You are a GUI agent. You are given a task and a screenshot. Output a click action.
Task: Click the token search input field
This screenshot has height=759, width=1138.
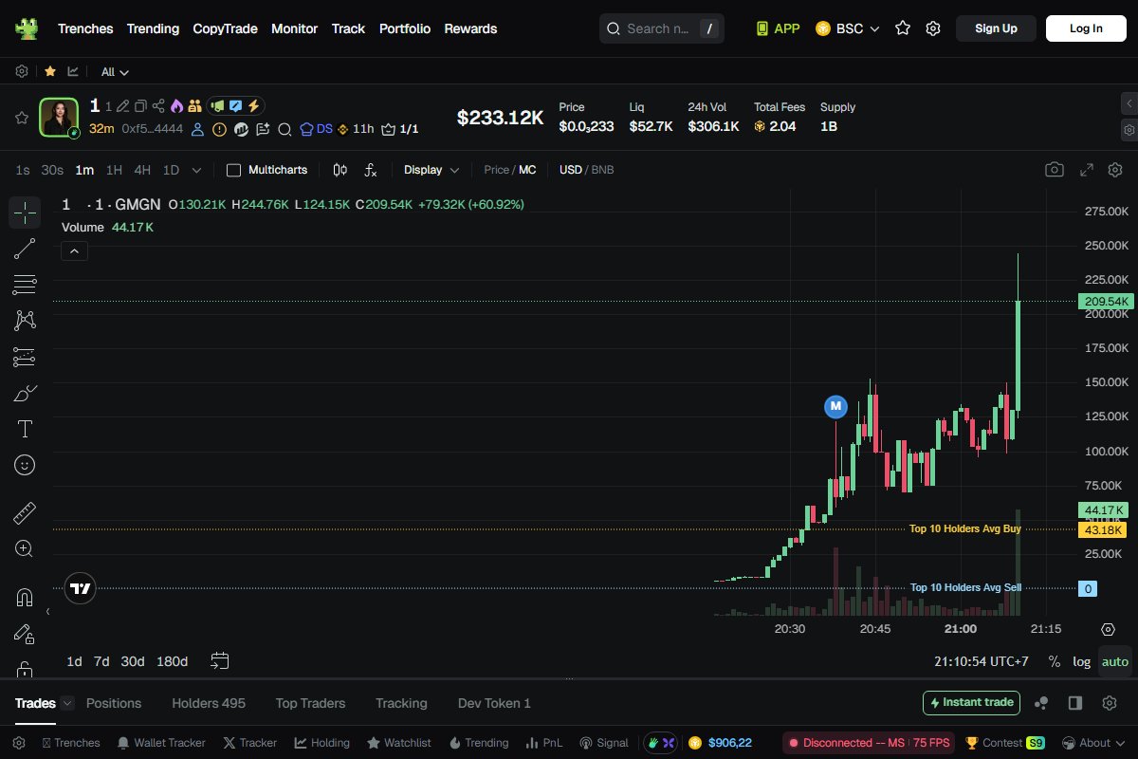coord(661,28)
